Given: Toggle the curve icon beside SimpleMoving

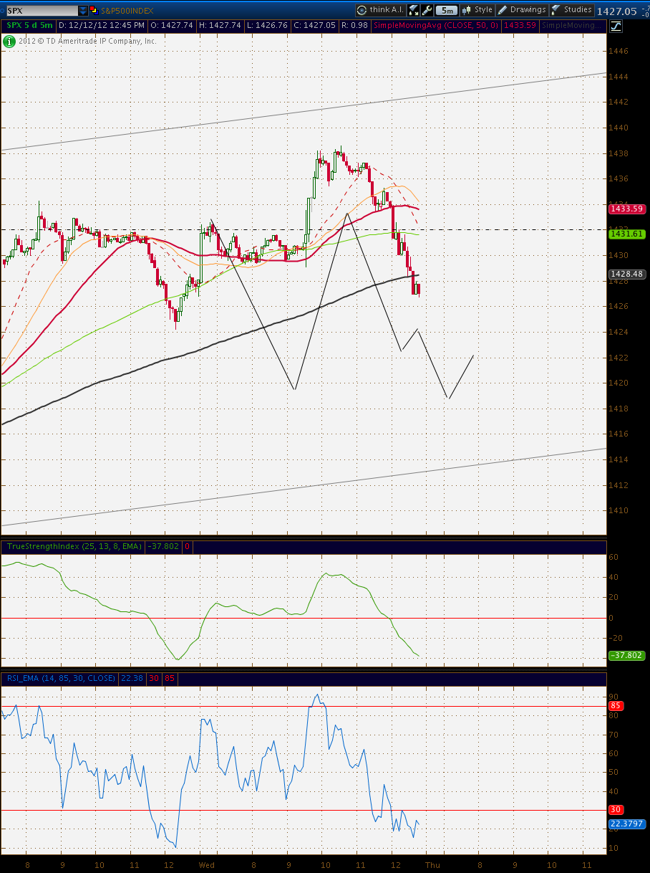Looking at the screenshot, I should (x=615, y=26).
